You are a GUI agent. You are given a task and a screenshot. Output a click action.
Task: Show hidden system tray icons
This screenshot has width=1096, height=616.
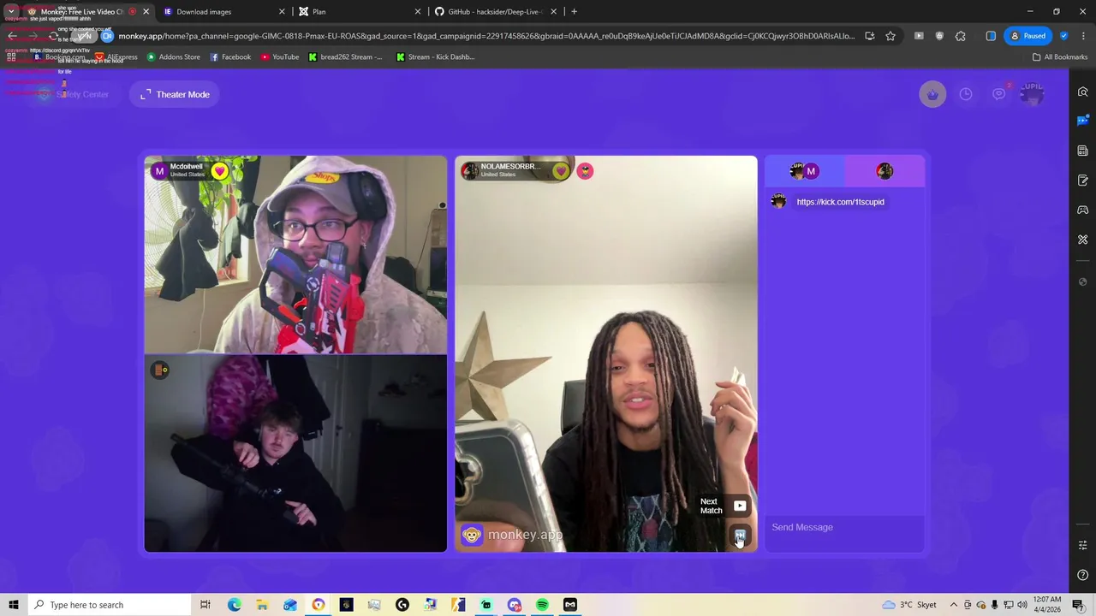click(953, 605)
